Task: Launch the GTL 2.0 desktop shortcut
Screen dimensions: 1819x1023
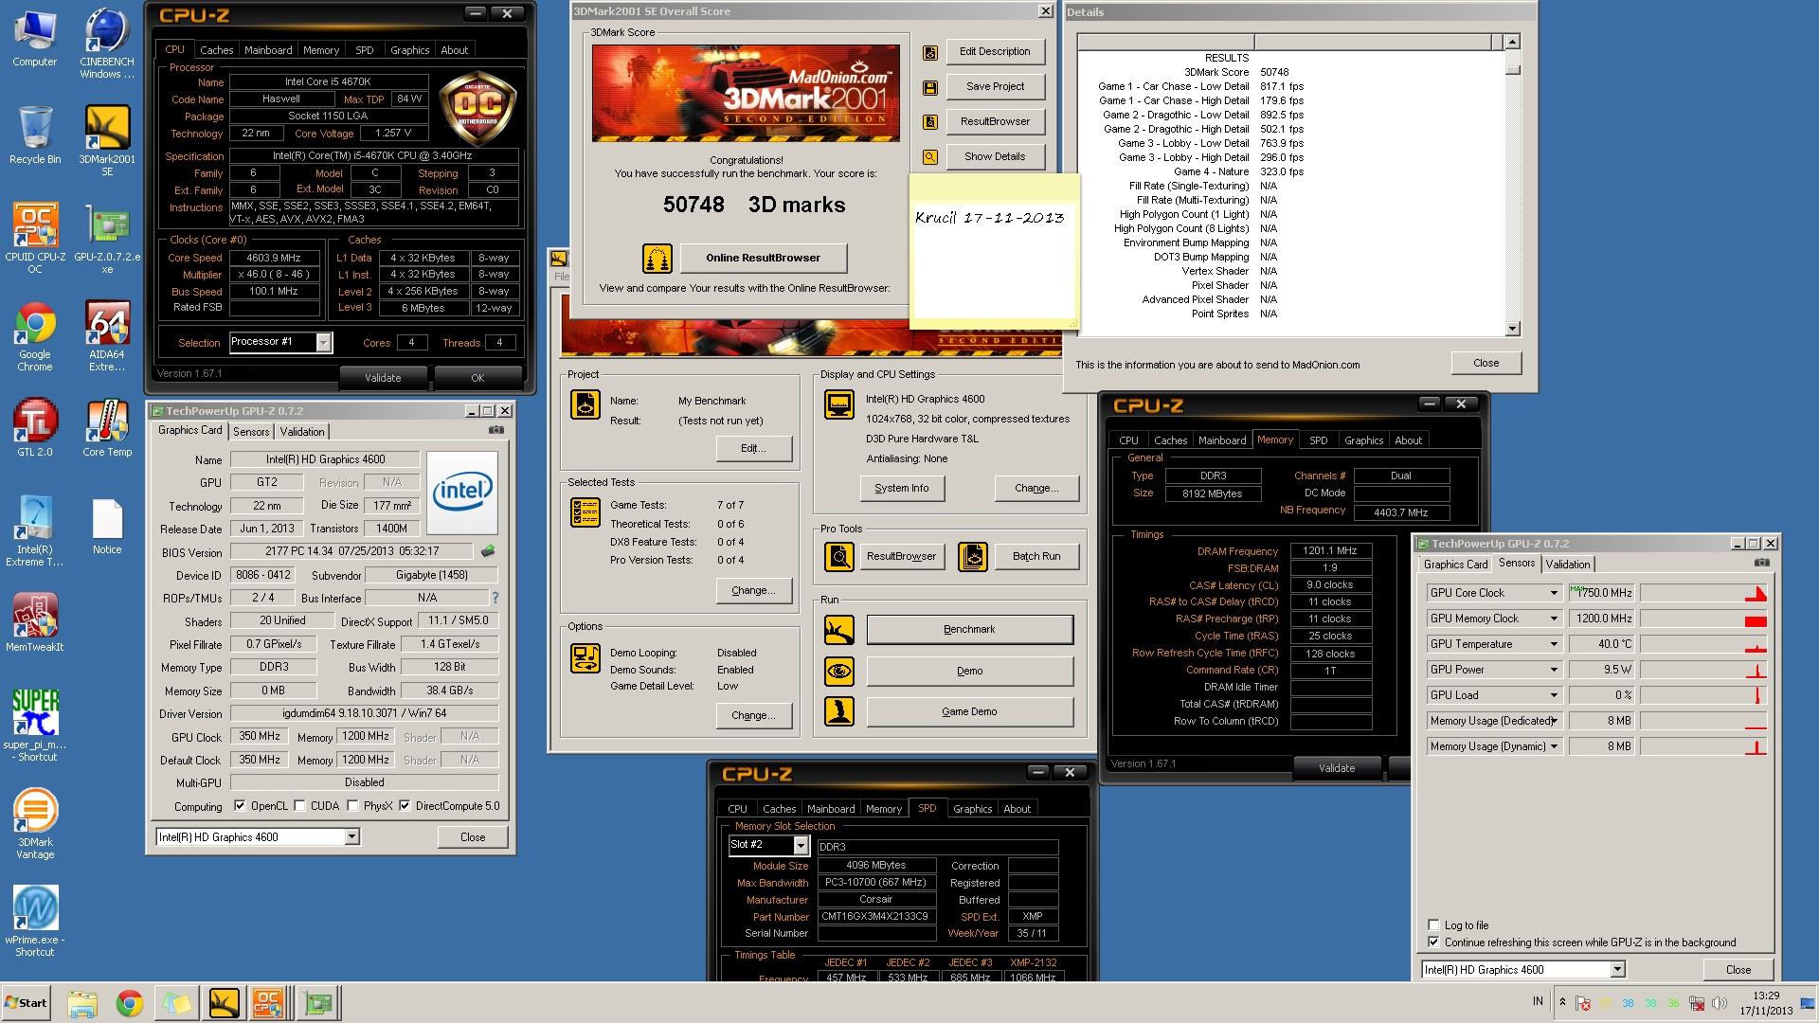Action: (x=35, y=428)
